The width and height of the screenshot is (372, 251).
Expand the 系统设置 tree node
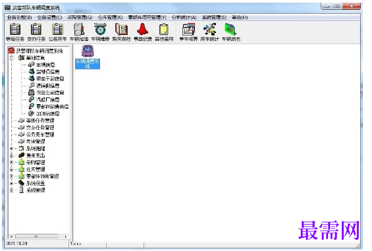[11, 183]
